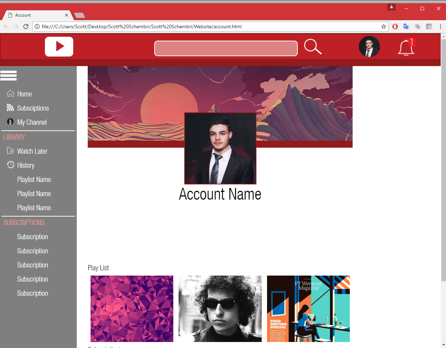Open the notification bell icon

(406, 47)
